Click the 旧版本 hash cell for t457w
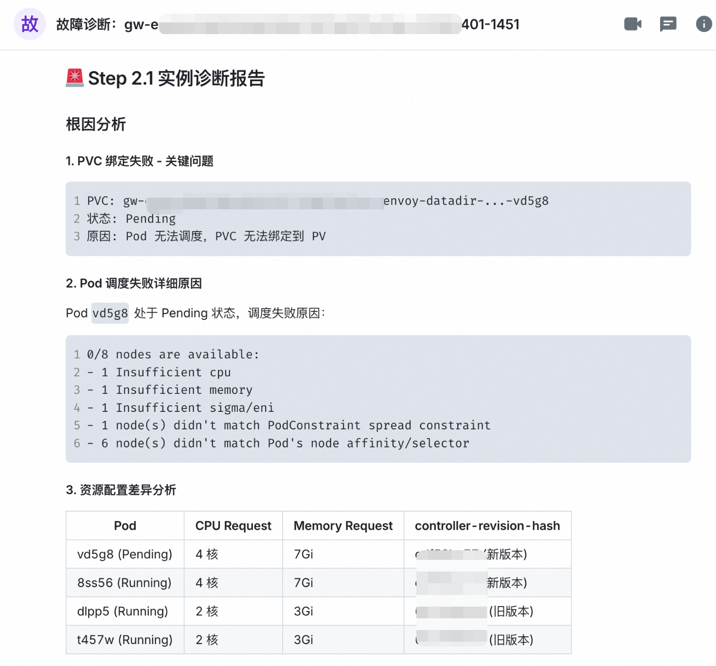This screenshot has height=666, width=716. tap(487, 640)
